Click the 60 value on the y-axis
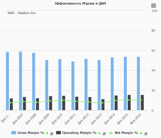161x138 pixels. tap(153, 51)
